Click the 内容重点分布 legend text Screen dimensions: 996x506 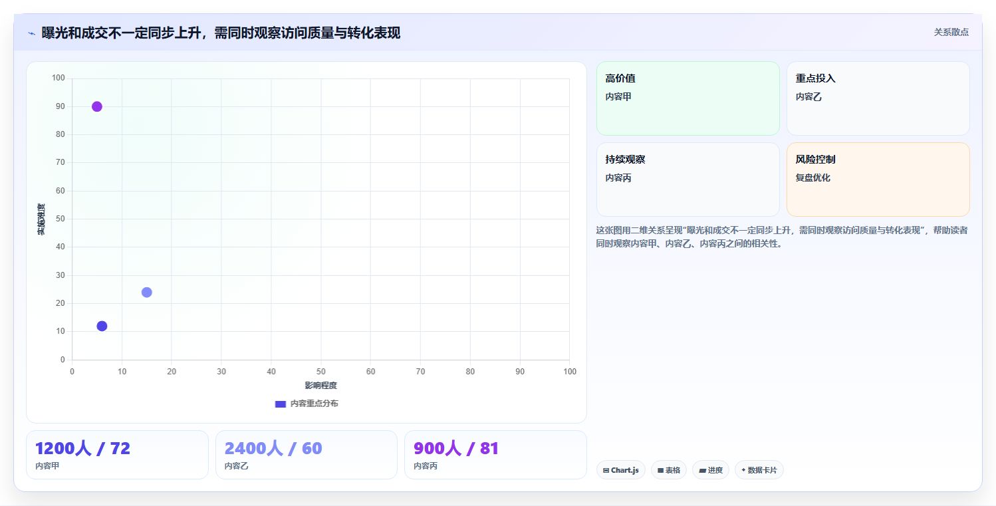point(314,404)
